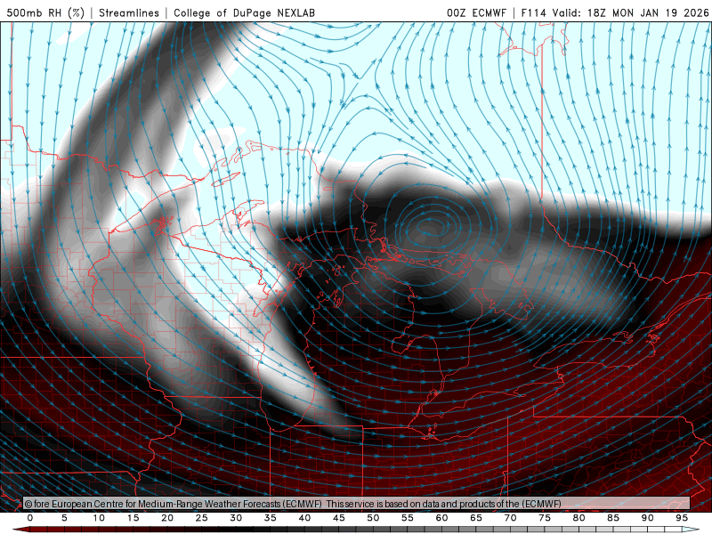The width and height of the screenshot is (712, 534).
Task: Click the "30" value on the RH scale
Action: (x=236, y=518)
